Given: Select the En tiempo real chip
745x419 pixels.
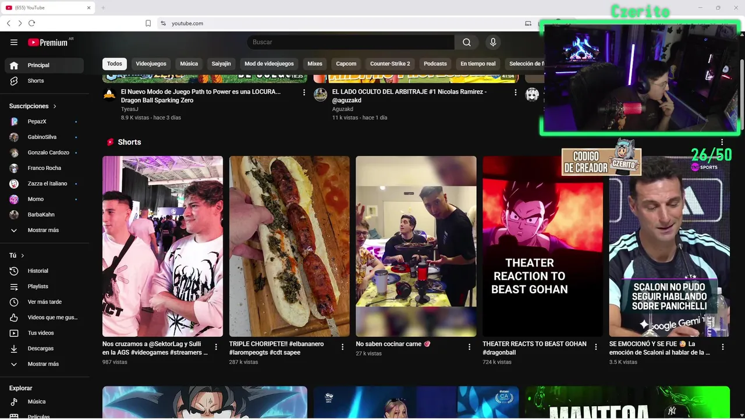Looking at the screenshot, I should (478, 64).
